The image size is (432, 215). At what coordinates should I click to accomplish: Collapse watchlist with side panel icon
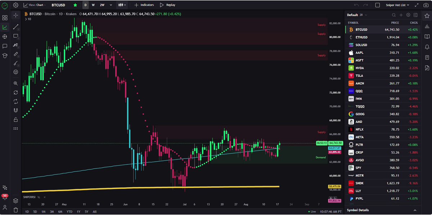(415, 15)
